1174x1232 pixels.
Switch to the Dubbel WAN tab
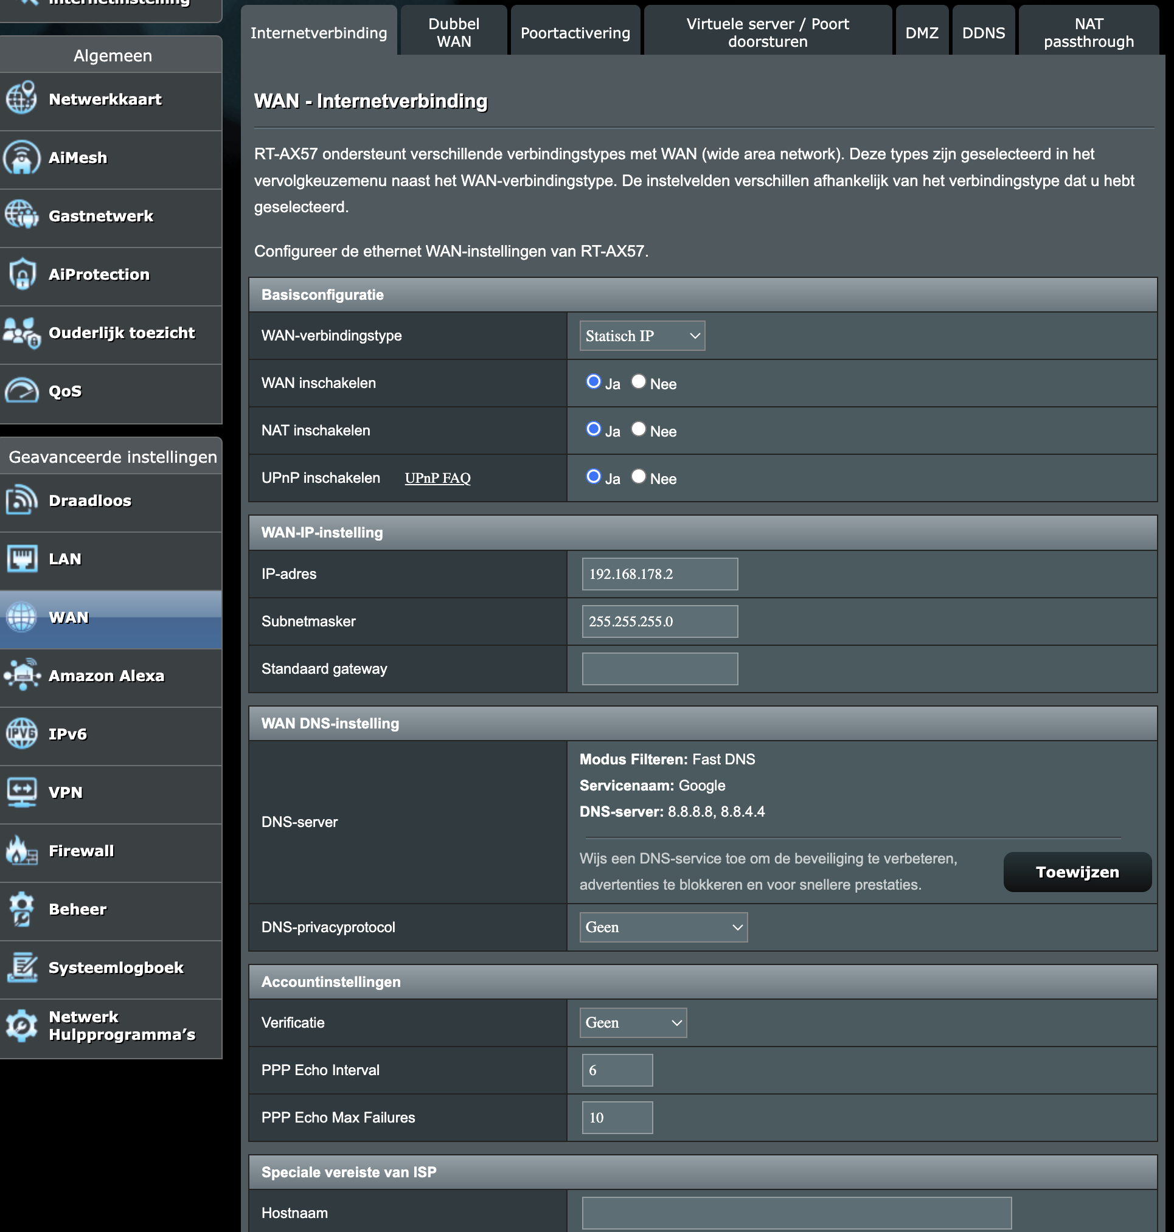[454, 33]
